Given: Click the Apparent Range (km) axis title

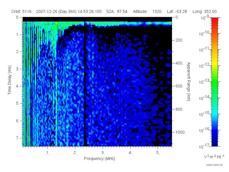Looking at the screenshot, I should 189,81.
